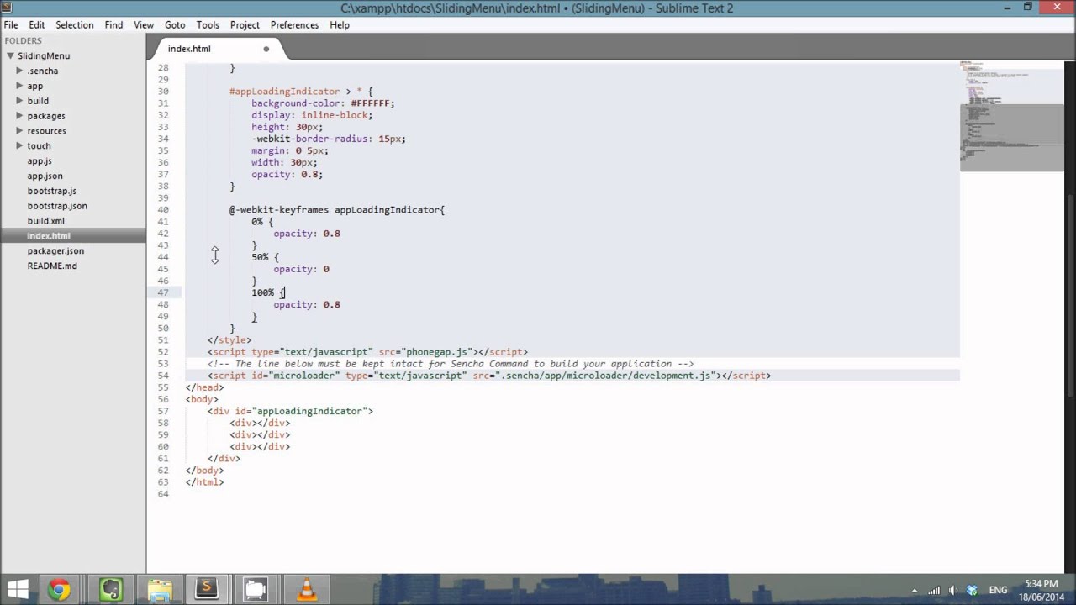The height and width of the screenshot is (605, 1076).
Task: Open the View menu
Action: (x=144, y=25)
